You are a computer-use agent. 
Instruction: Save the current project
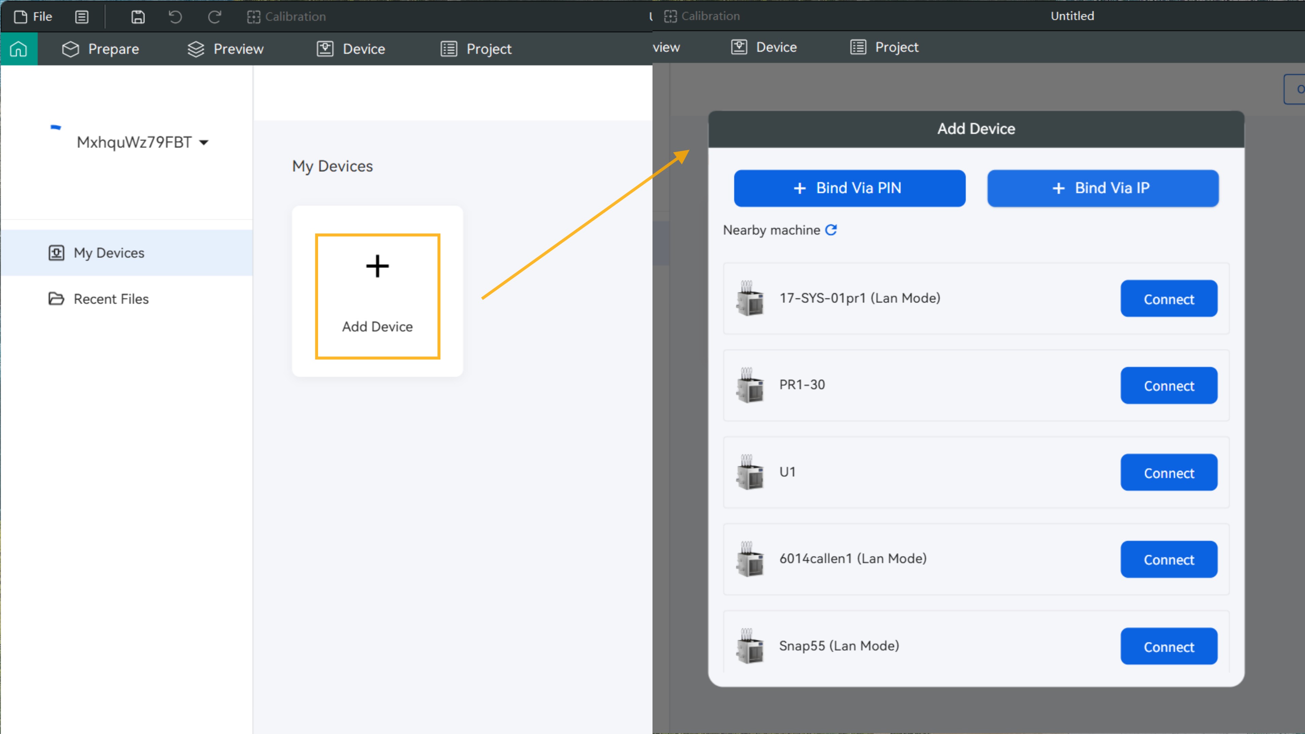tap(137, 17)
